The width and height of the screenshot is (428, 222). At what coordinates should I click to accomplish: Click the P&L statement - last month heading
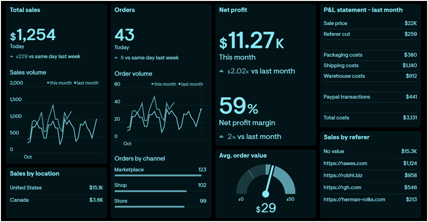(x=363, y=10)
